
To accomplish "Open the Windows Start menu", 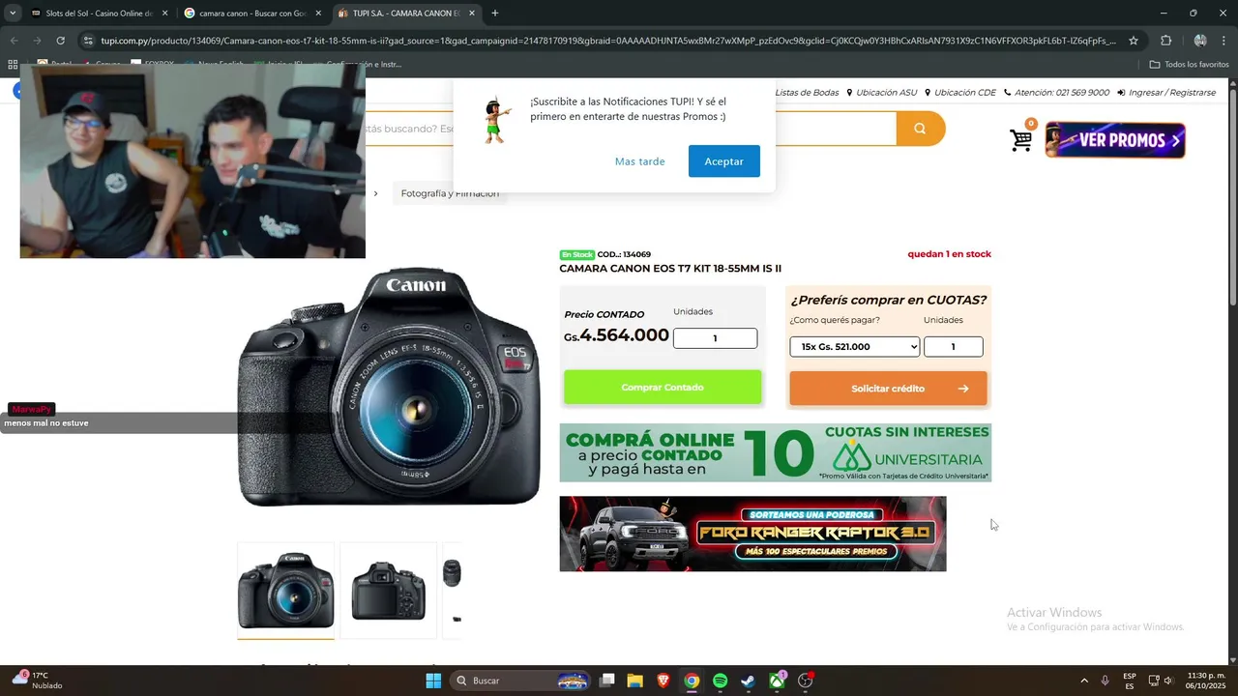I will [433, 681].
